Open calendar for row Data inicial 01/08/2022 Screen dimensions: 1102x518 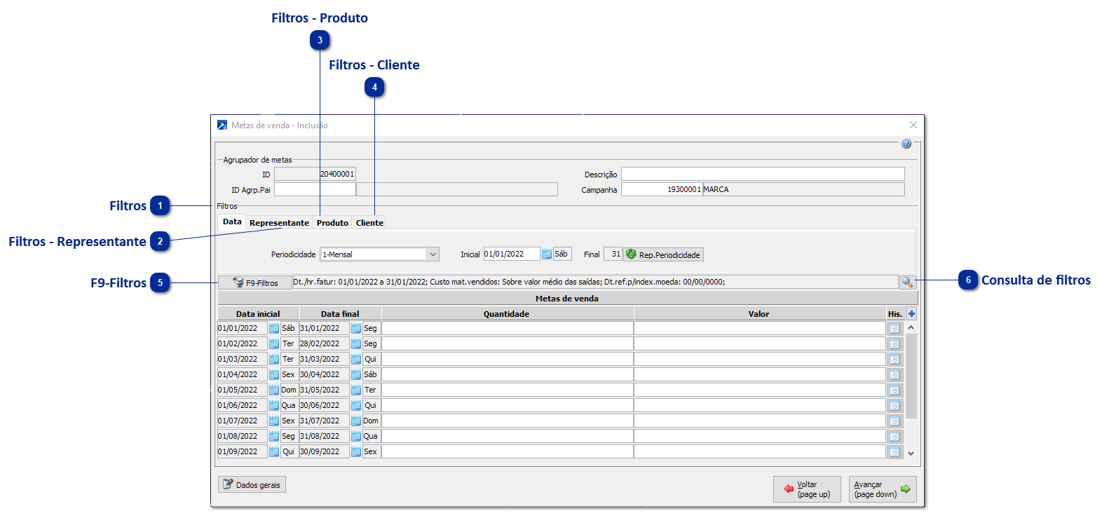pyautogui.click(x=274, y=436)
